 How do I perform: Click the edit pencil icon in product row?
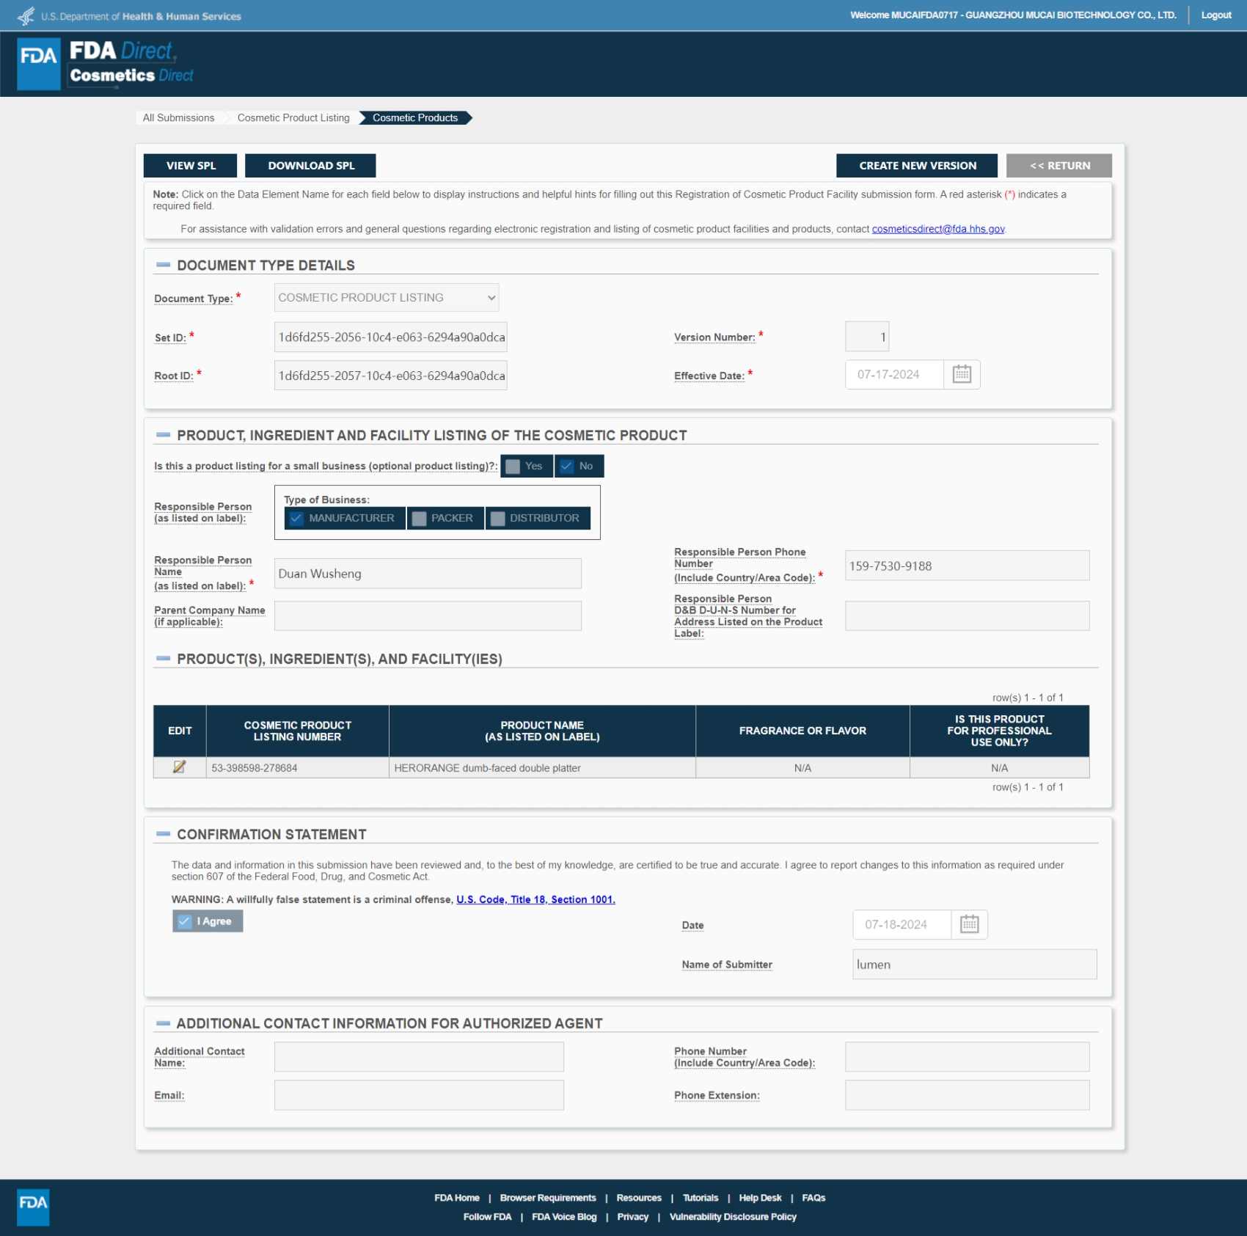[179, 767]
